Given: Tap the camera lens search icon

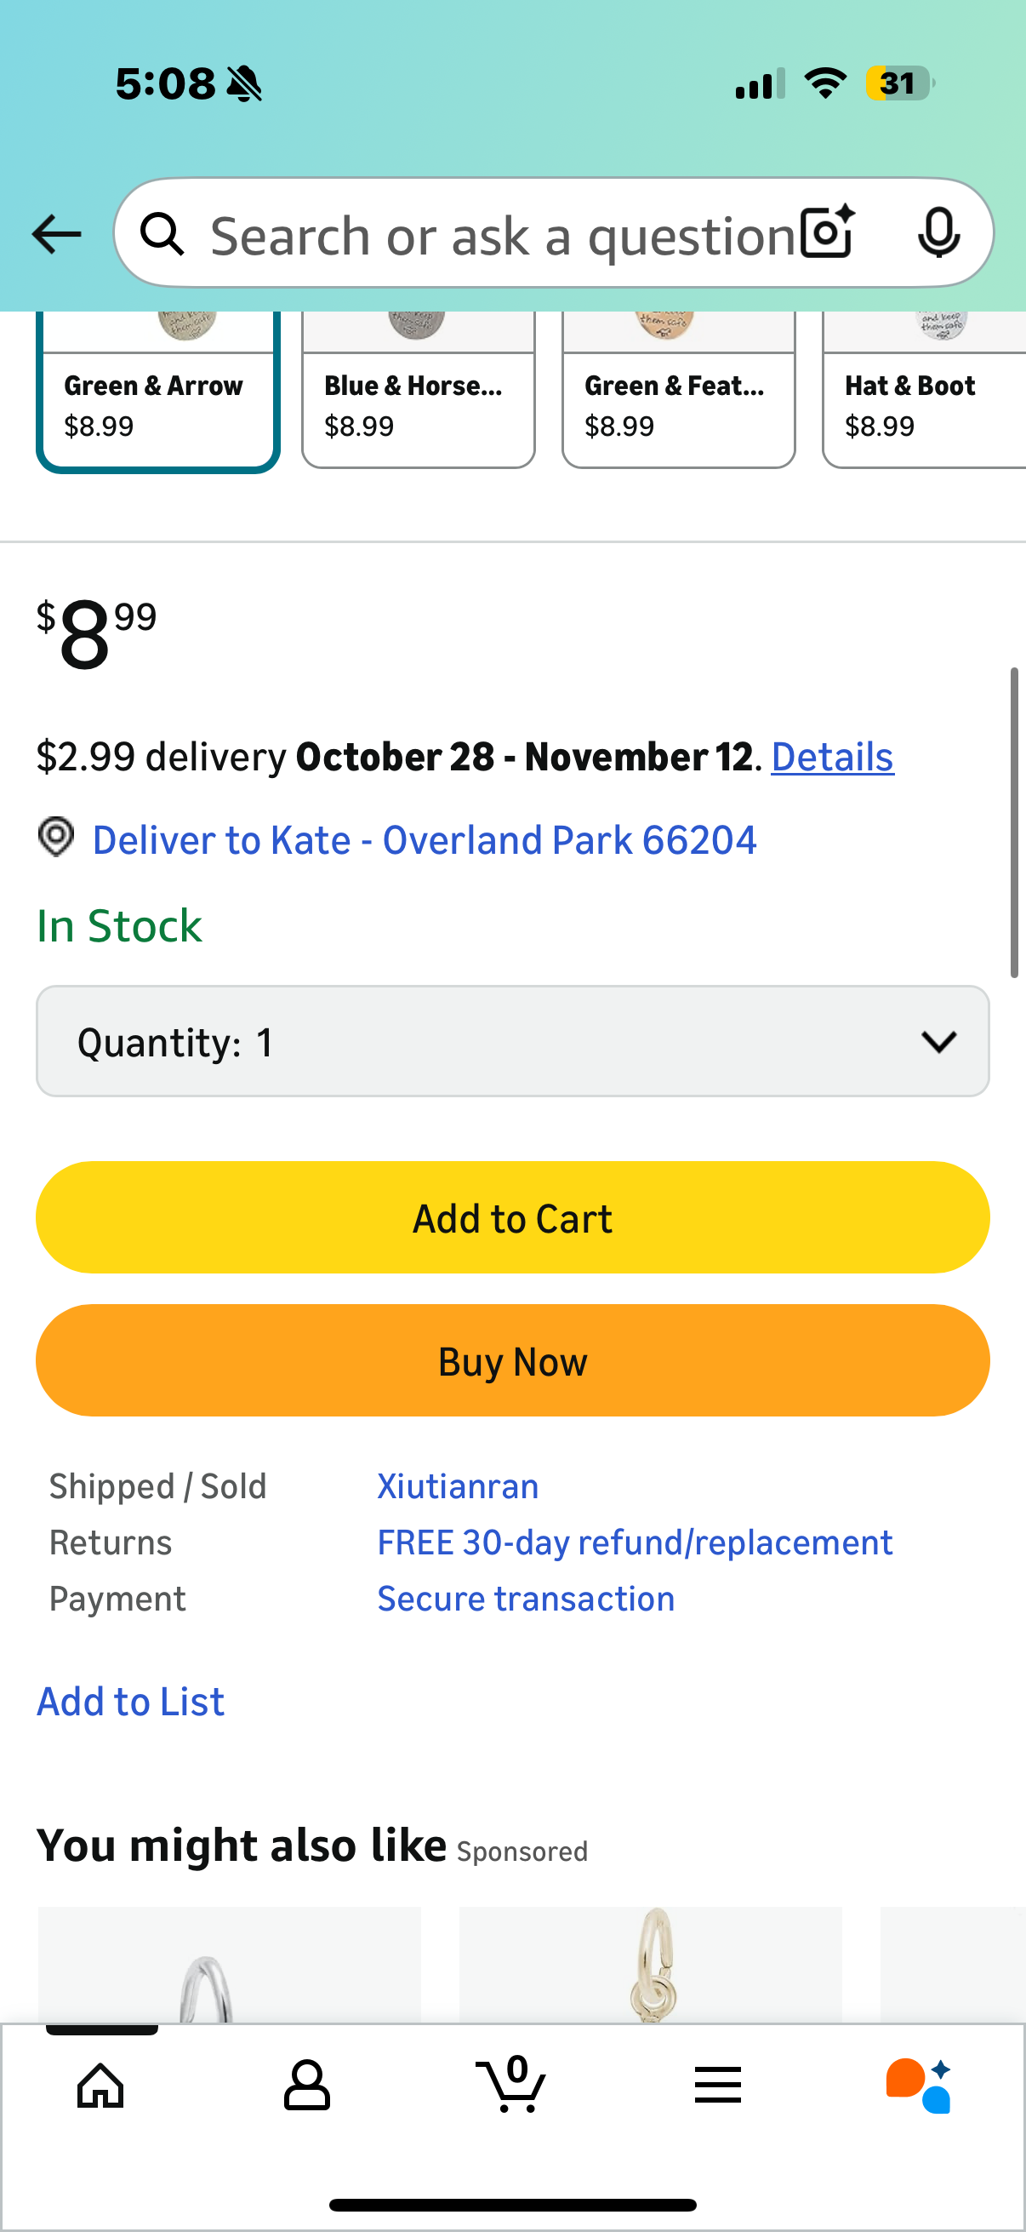Looking at the screenshot, I should pyautogui.click(x=827, y=233).
